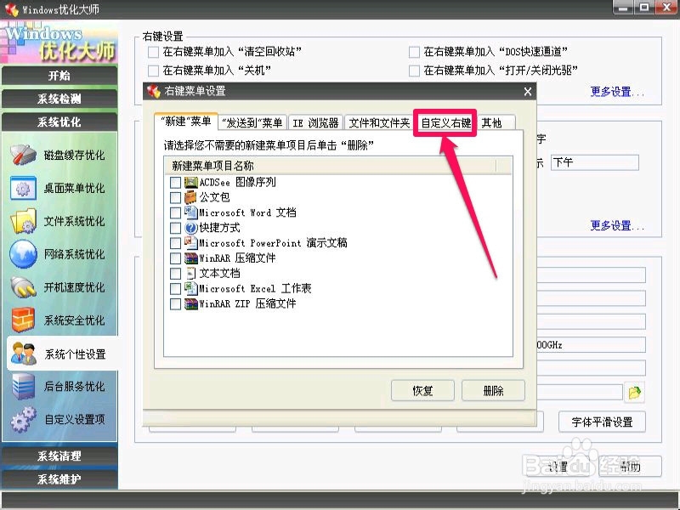Image resolution: width=680 pixels, height=510 pixels.
Task: Open 磁盘缓存优化 disk cache icon
Action: click(24, 155)
